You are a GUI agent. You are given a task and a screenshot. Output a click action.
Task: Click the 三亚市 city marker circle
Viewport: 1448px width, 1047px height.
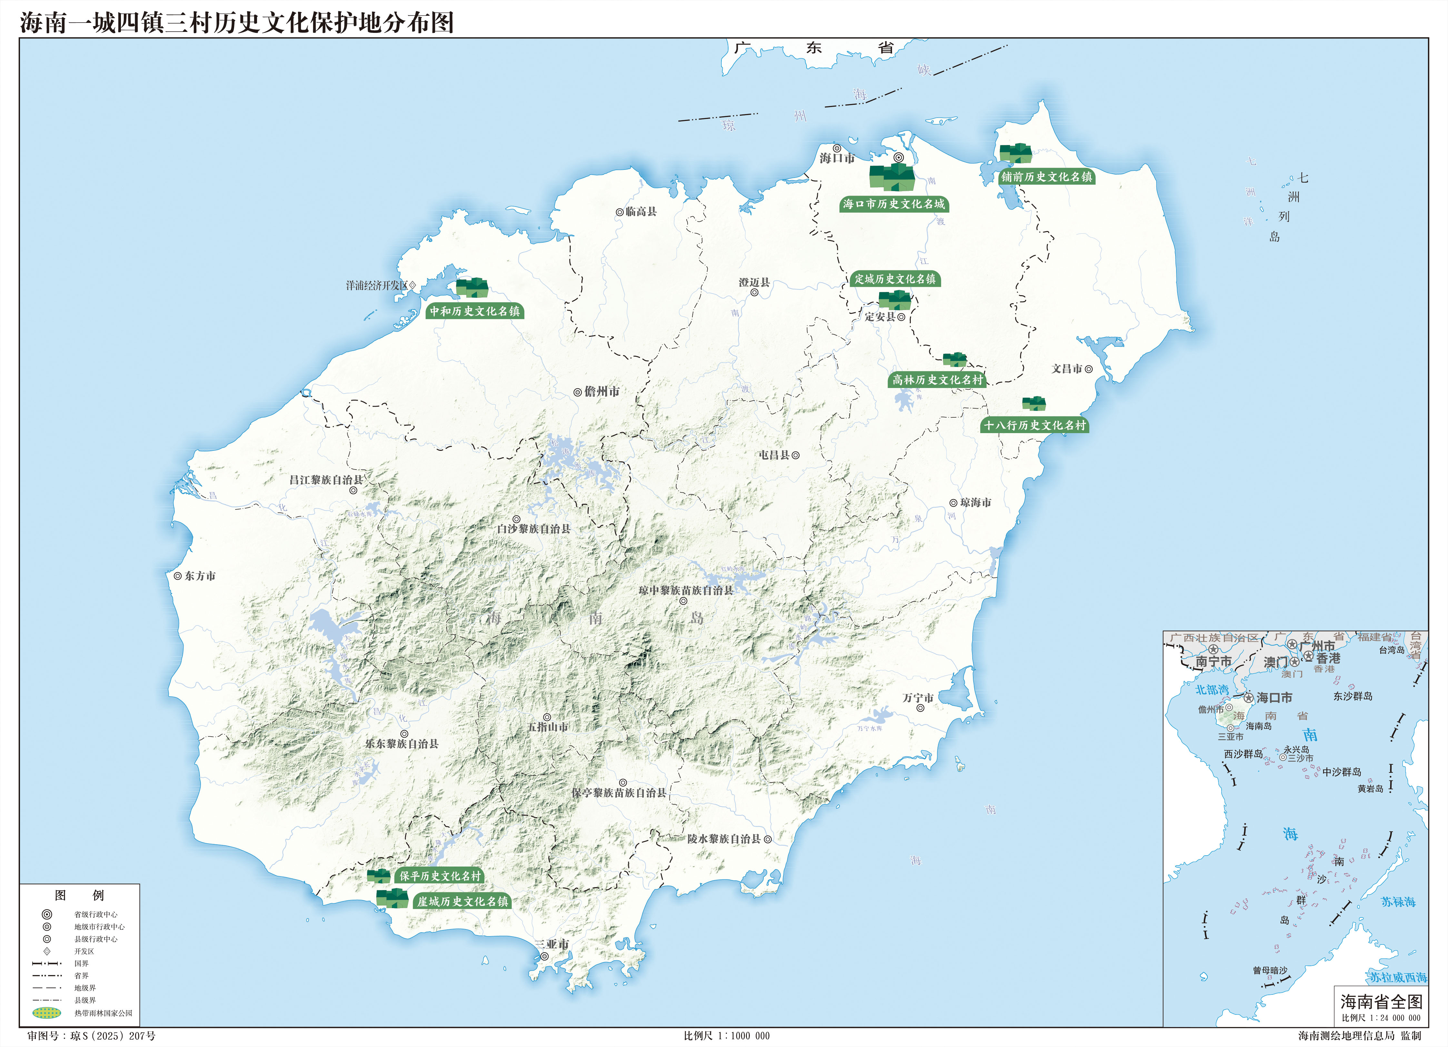tap(545, 956)
